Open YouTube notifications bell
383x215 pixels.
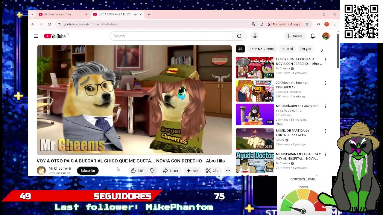(313, 36)
